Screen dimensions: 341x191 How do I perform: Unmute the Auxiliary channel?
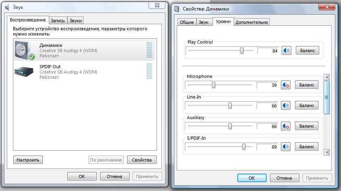click(286, 126)
